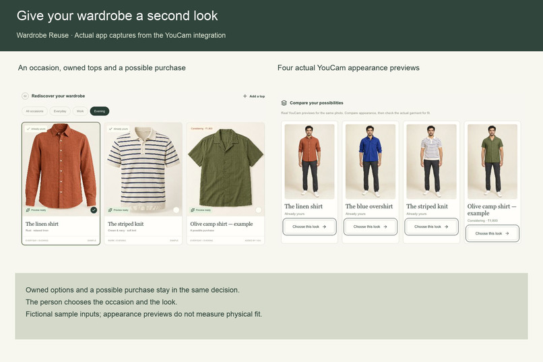Click the sparkle Preview ready badge on the olive camp shirt
The height and width of the screenshot is (362, 543).
point(201,210)
